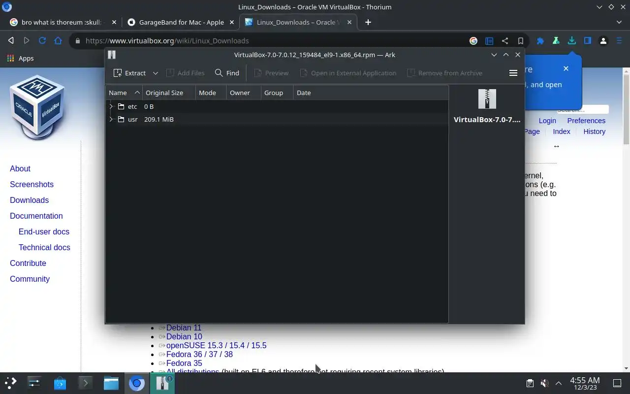Click the VirtualBox logo
Viewport: 630px width, 394px height.
[37, 108]
